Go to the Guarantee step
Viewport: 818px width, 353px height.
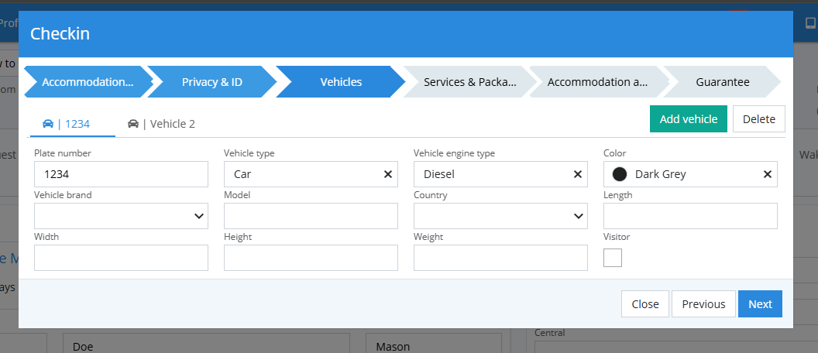(723, 82)
